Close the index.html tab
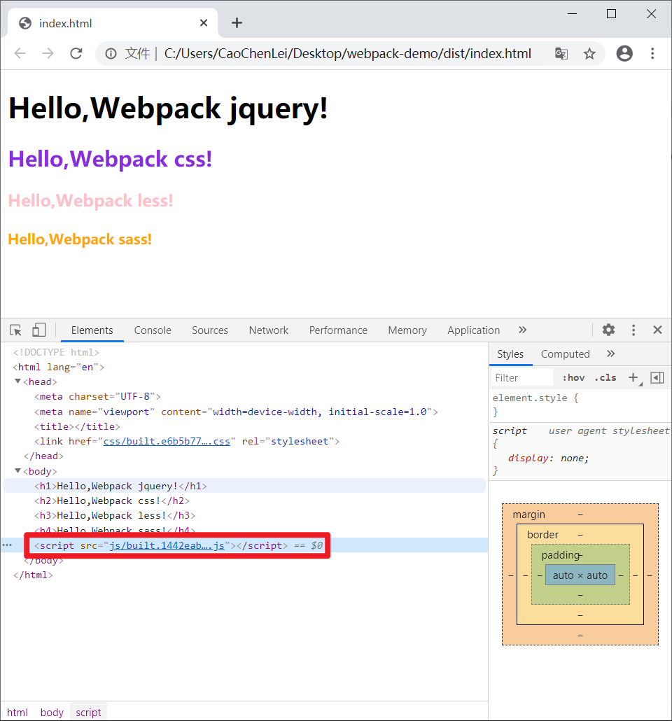 (x=203, y=23)
